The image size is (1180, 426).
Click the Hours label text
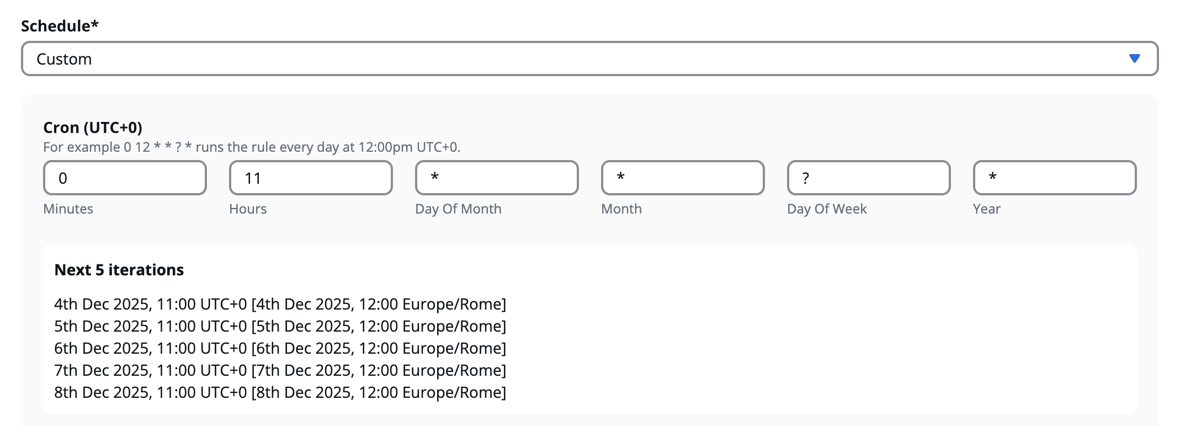[x=248, y=209]
